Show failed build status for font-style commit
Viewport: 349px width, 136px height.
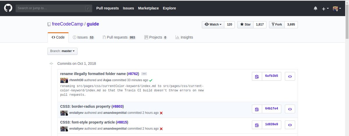click(161, 129)
